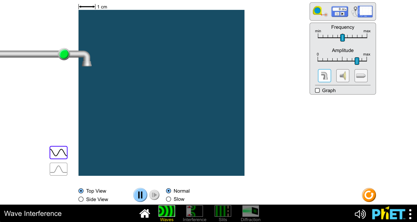Pause the simulation
This screenshot has width=417, height=222.
tap(140, 195)
